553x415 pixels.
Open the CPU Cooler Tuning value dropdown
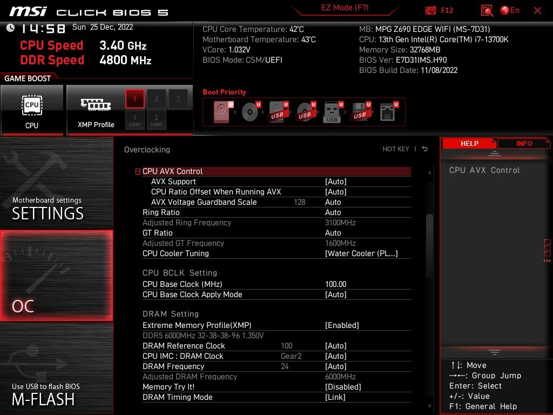pos(361,253)
